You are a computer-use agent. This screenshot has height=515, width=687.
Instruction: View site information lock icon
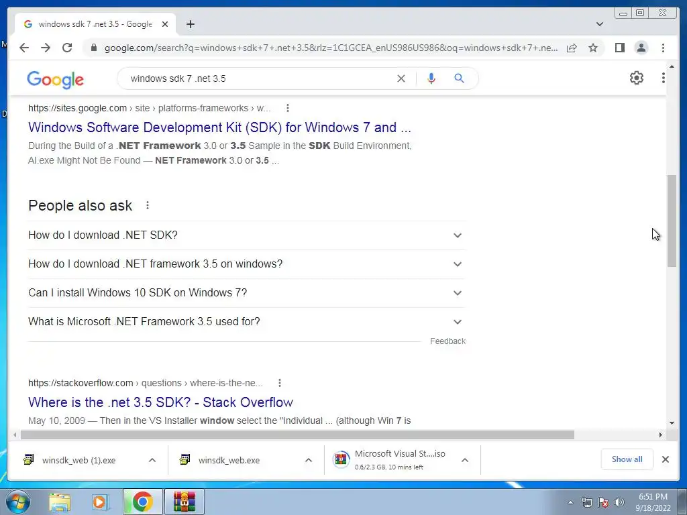93,48
